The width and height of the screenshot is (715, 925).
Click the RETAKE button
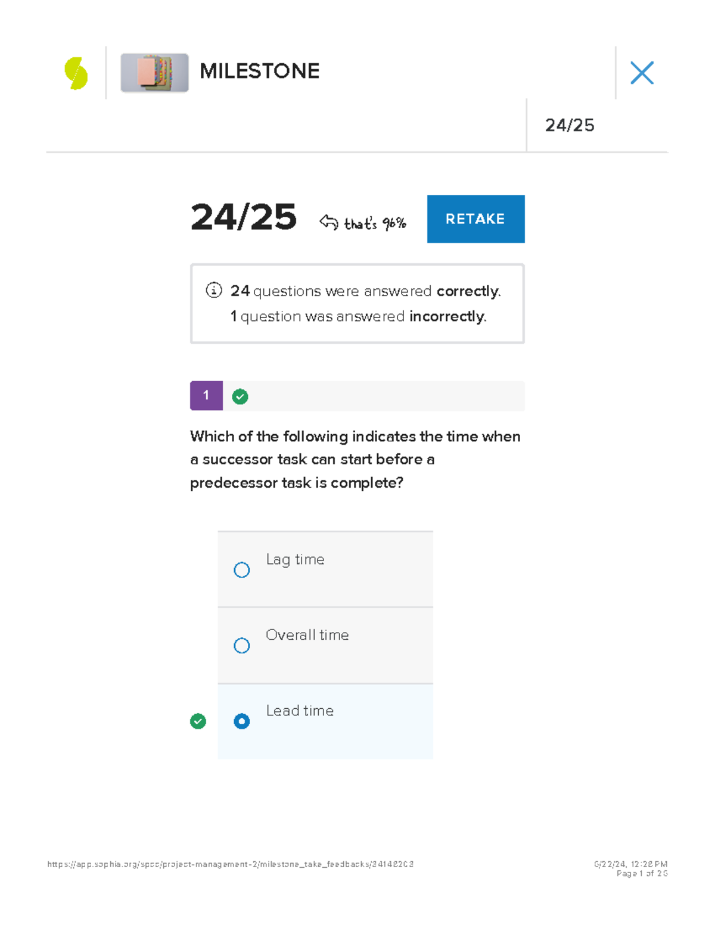tap(475, 219)
